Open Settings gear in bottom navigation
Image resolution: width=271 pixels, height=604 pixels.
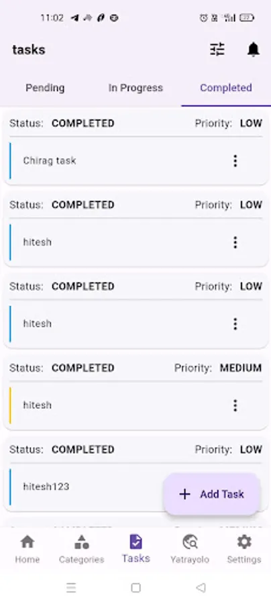click(244, 549)
